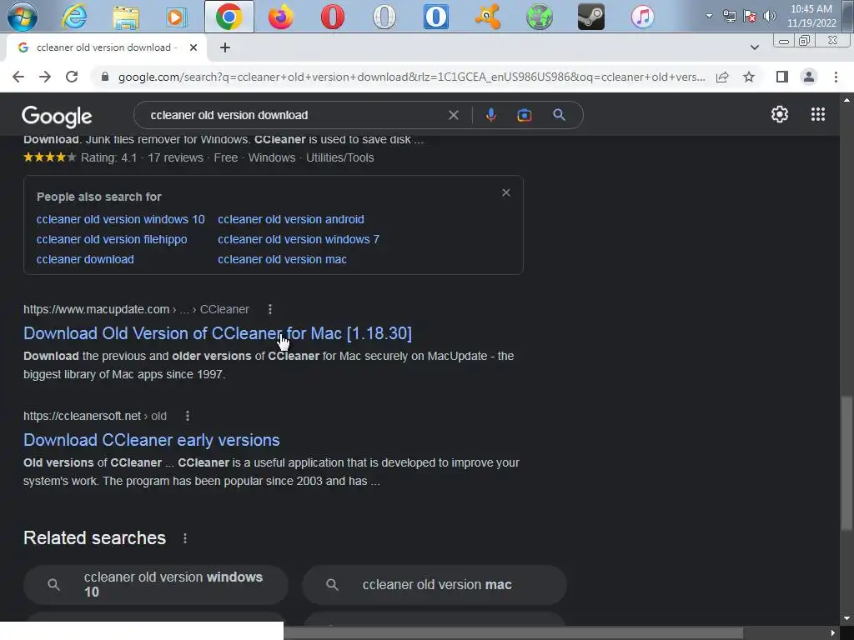
Task: Select related search ccleaner old version windows 10 chip
Action: (156, 584)
